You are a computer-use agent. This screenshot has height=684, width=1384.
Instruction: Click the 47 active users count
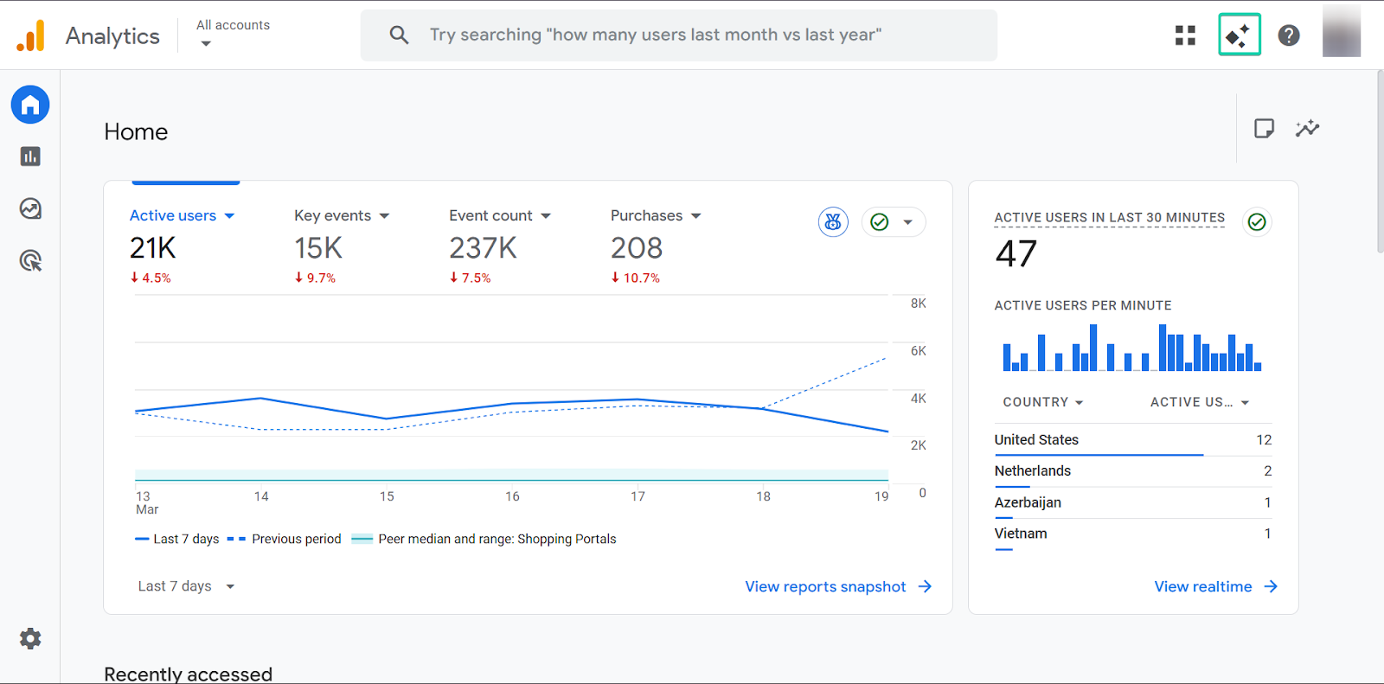tap(1016, 254)
